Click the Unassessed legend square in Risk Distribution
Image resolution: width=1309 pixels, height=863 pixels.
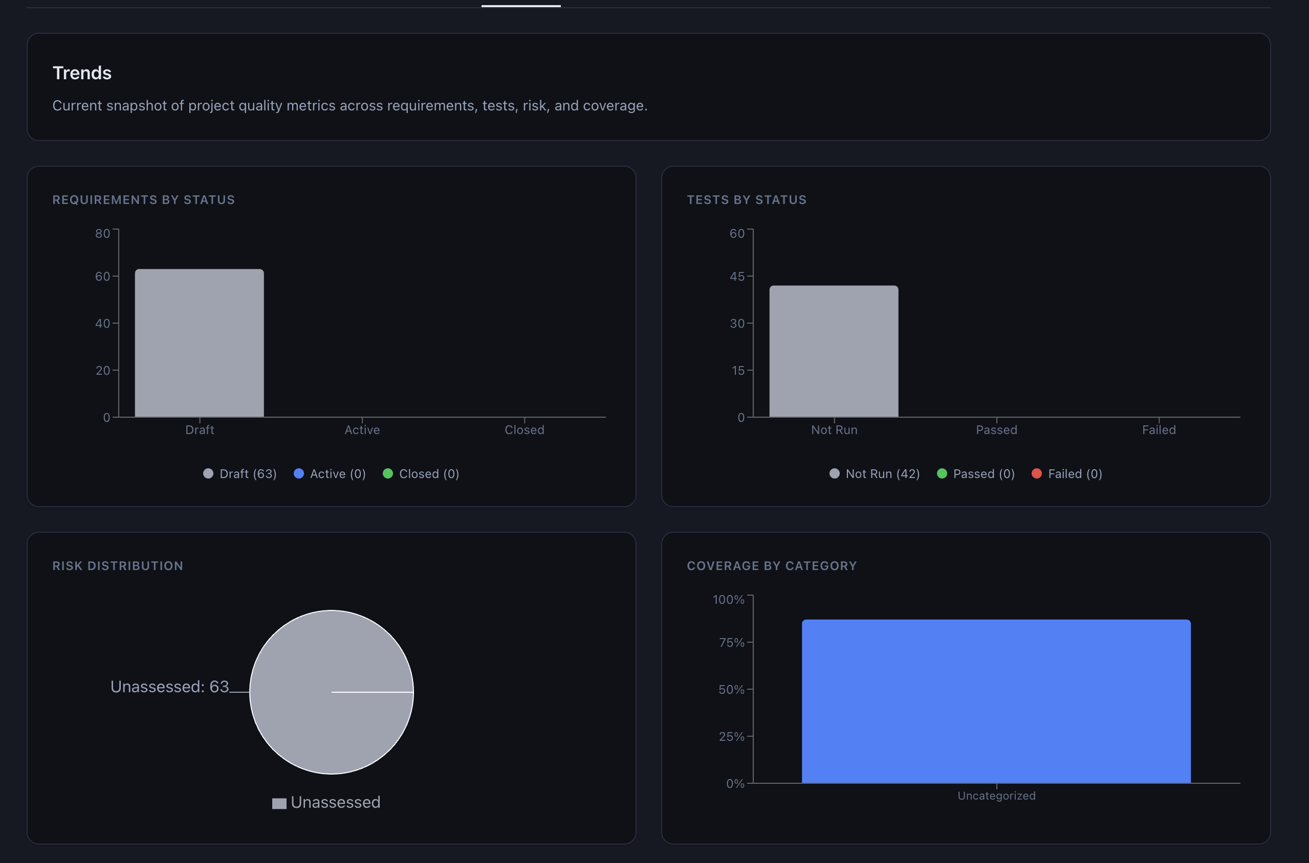(x=279, y=804)
